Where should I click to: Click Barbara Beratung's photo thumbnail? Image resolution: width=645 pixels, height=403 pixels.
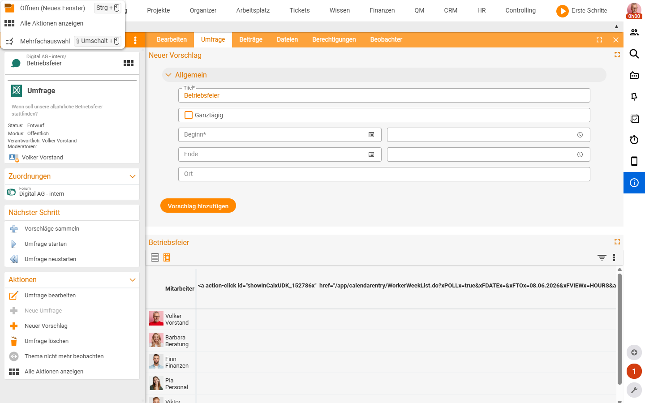[156, 340]
